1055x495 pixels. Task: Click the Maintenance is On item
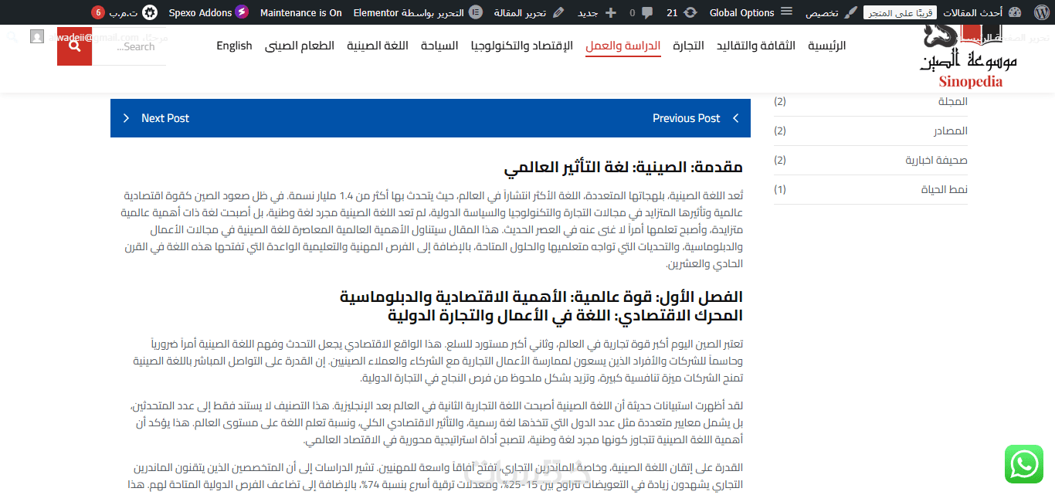300,12
